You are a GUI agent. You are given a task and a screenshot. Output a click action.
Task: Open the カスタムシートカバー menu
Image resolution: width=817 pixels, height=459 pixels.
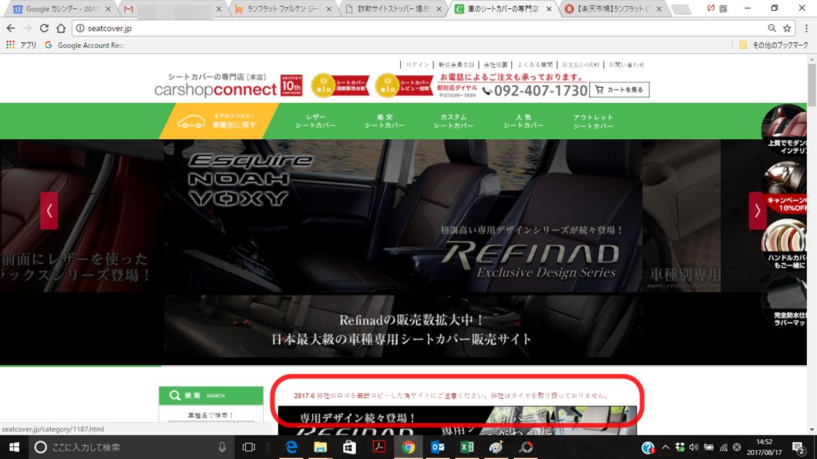click(x=454, y=121)
